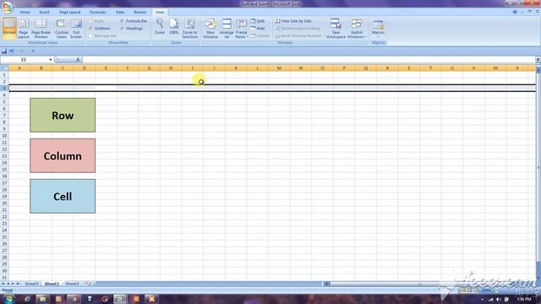Toggle the Formula Bar checkbox
The width and height of the screenshot is (541, 304).
(122, 21)
